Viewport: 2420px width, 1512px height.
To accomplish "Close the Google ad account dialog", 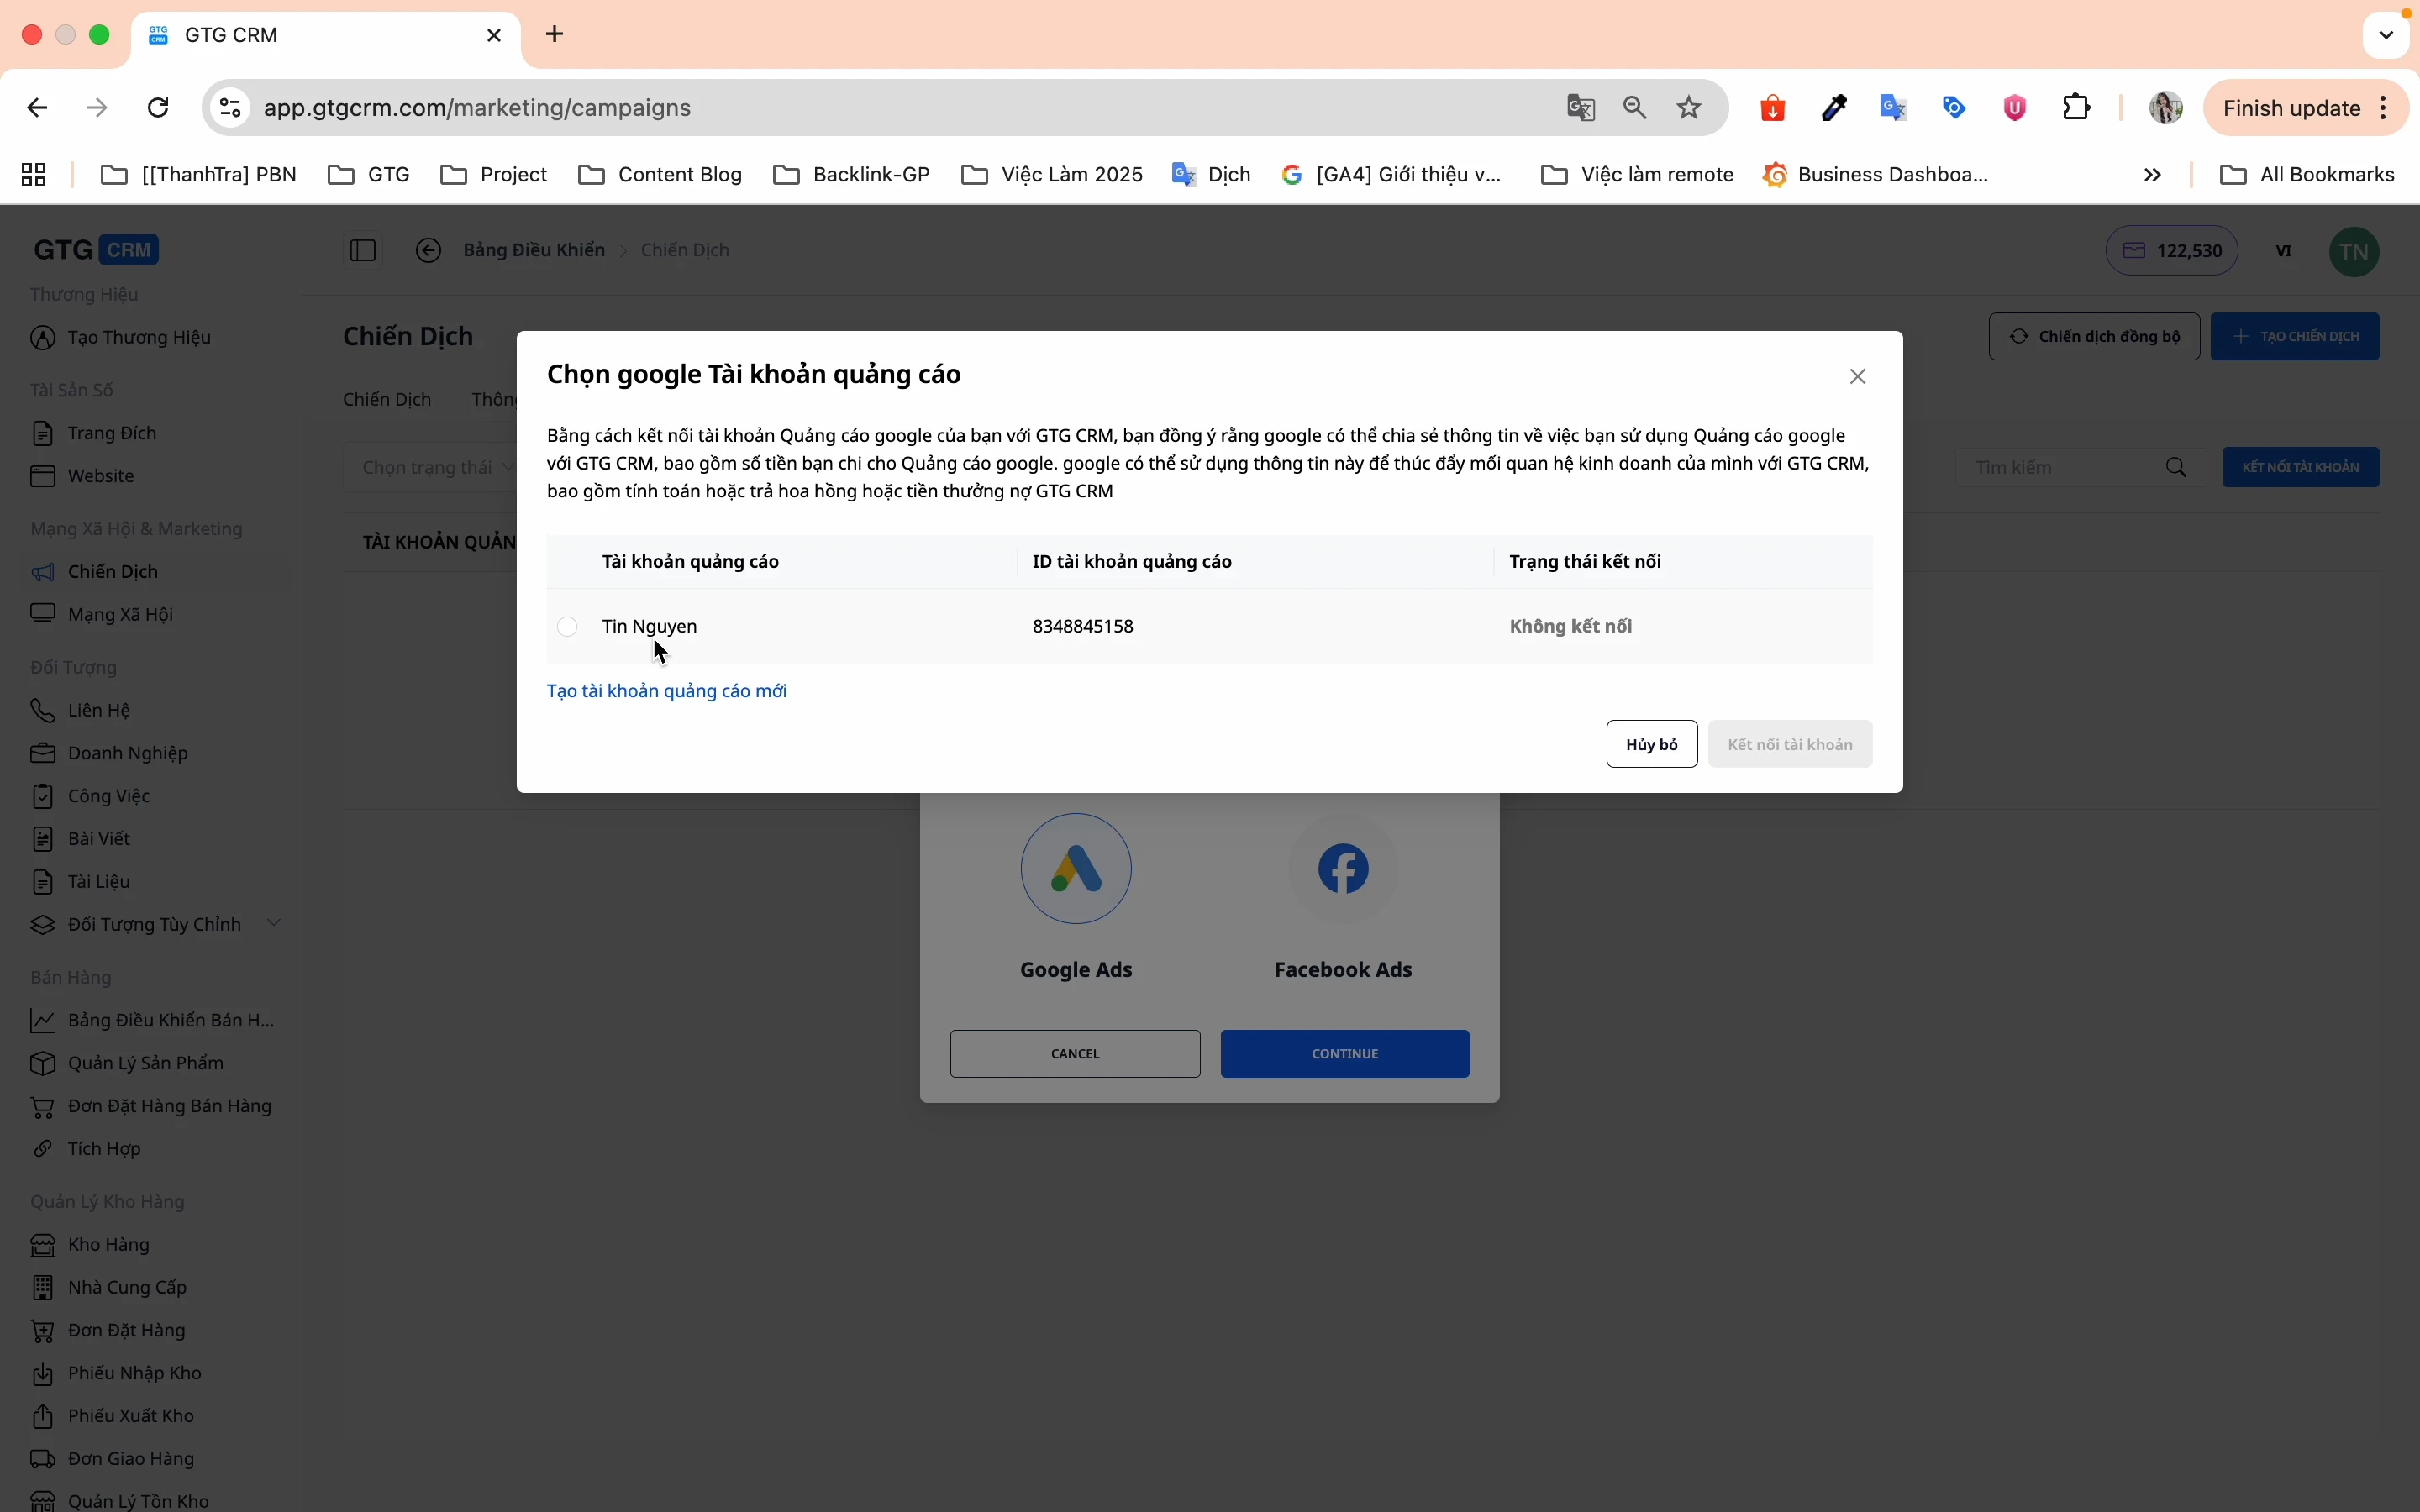I will tap(1858, 377).
